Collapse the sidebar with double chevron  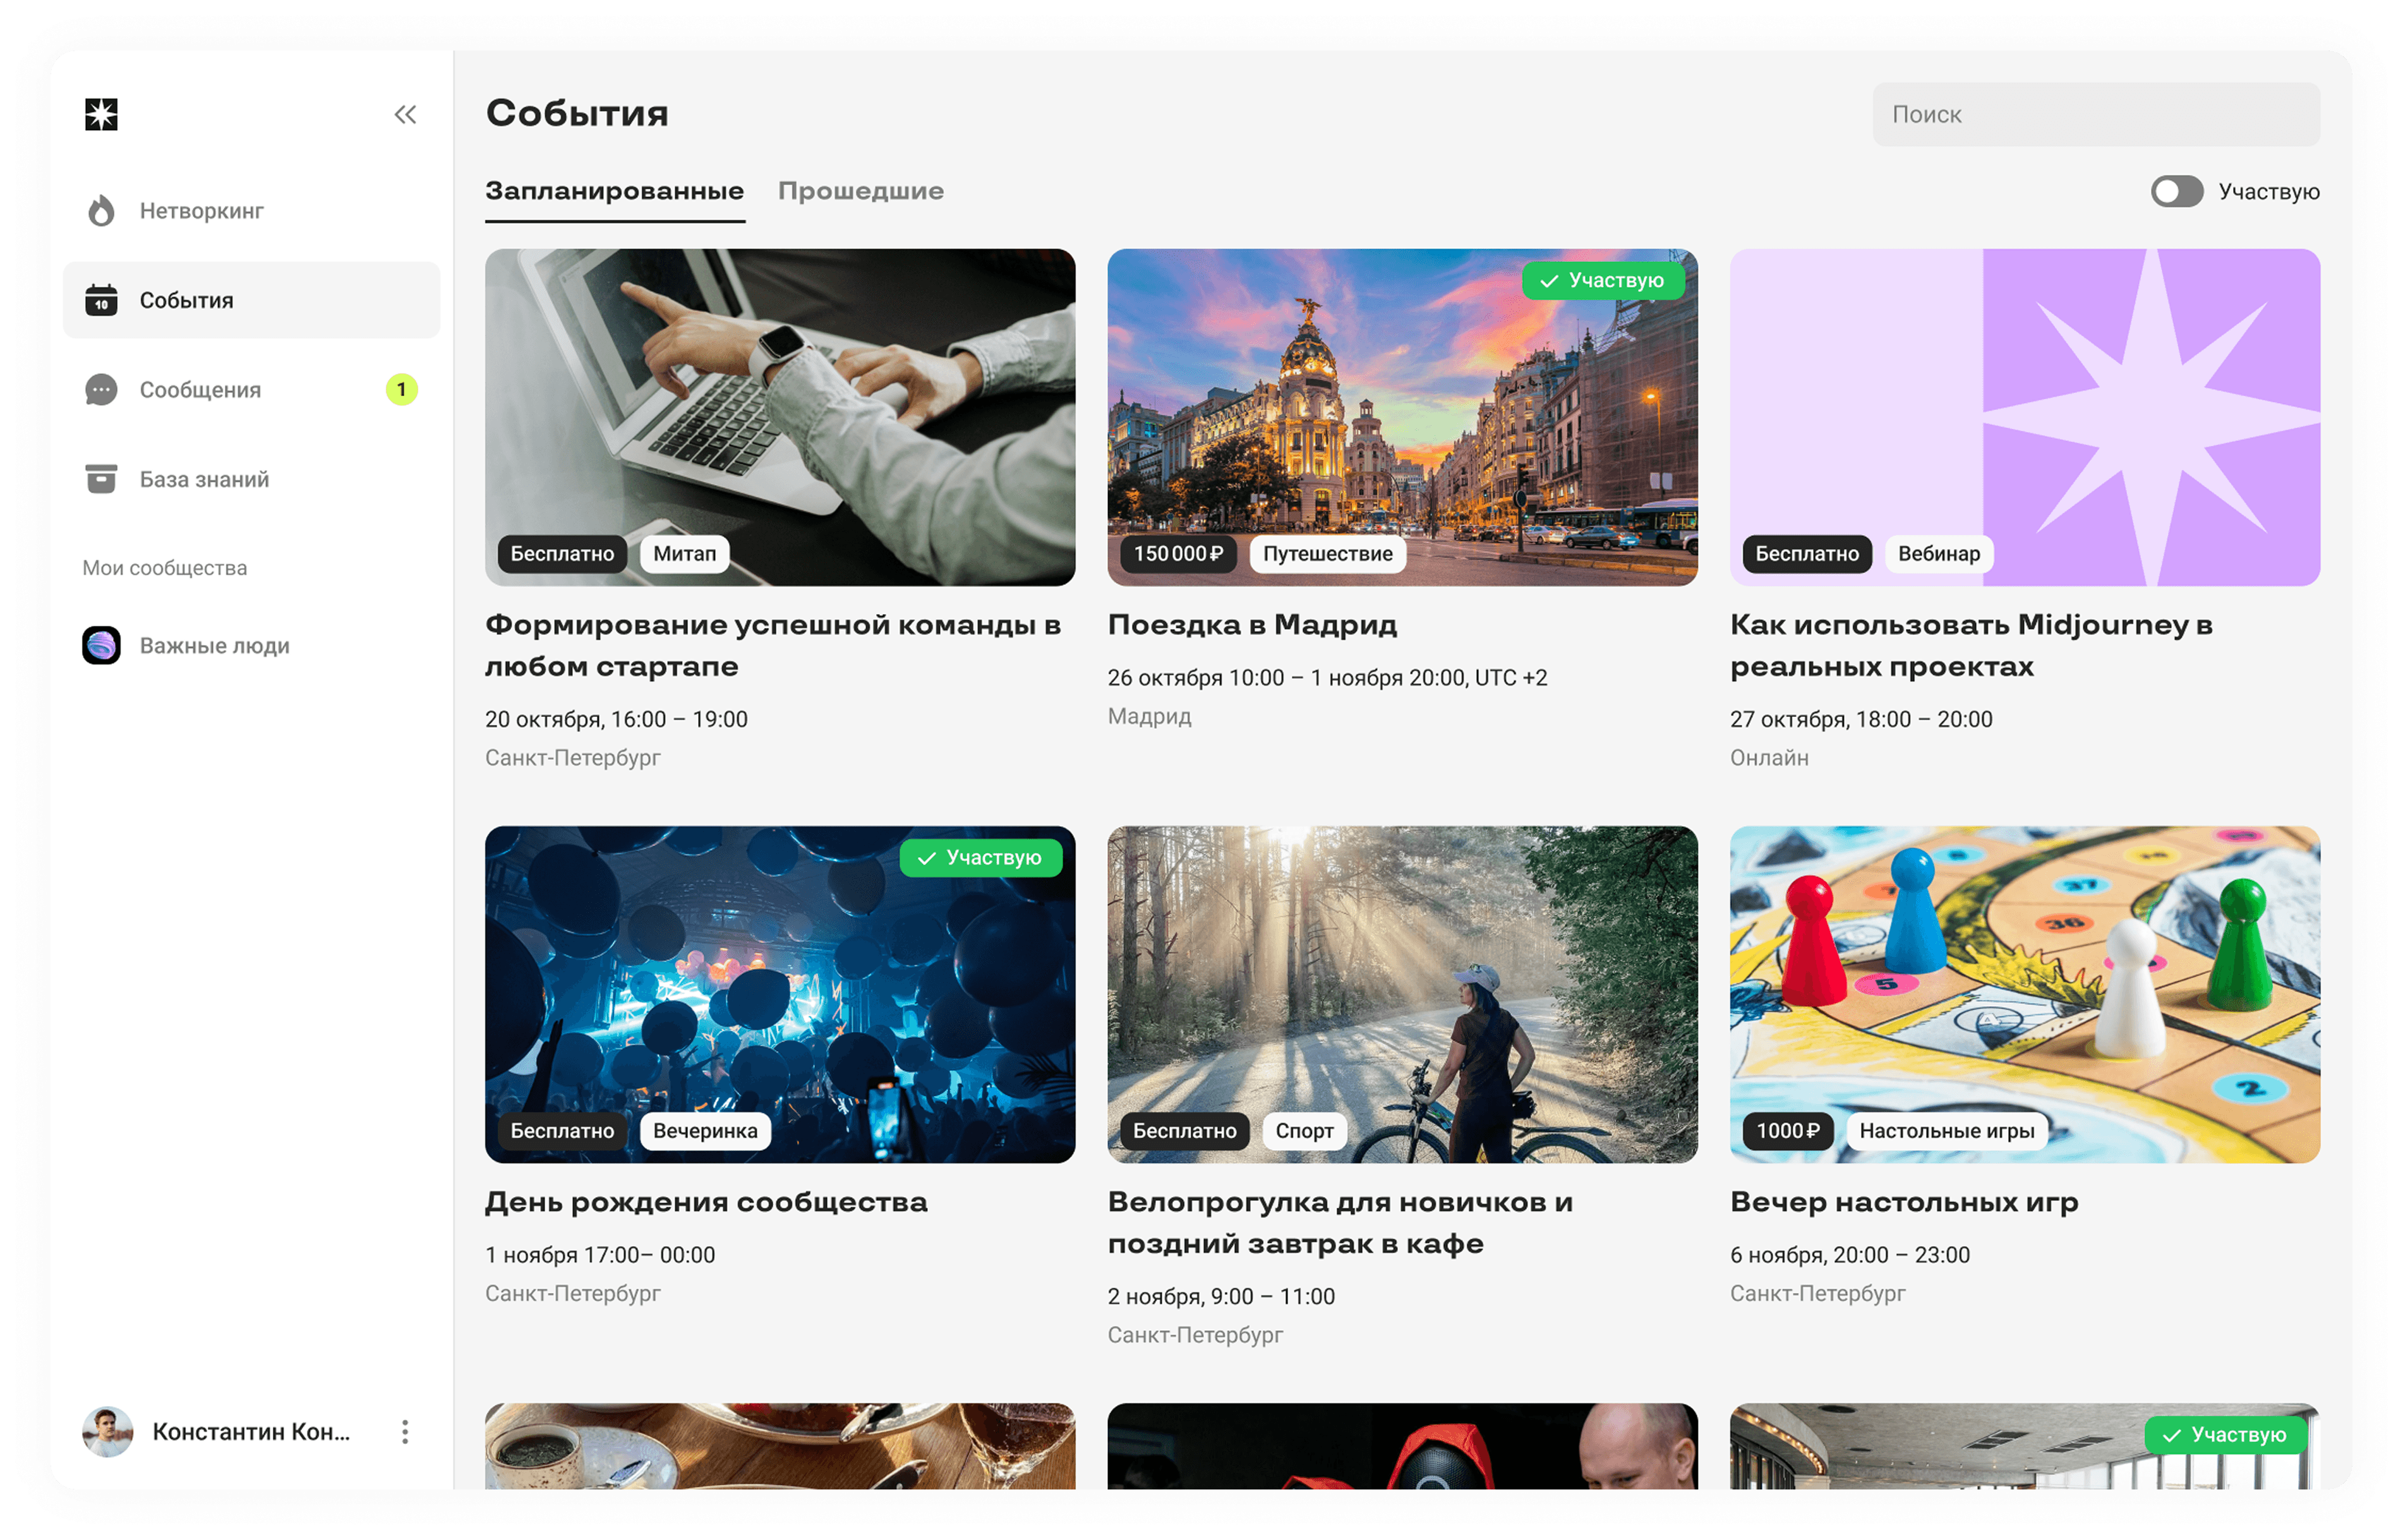pyautogui.click(x=405, y=114)
